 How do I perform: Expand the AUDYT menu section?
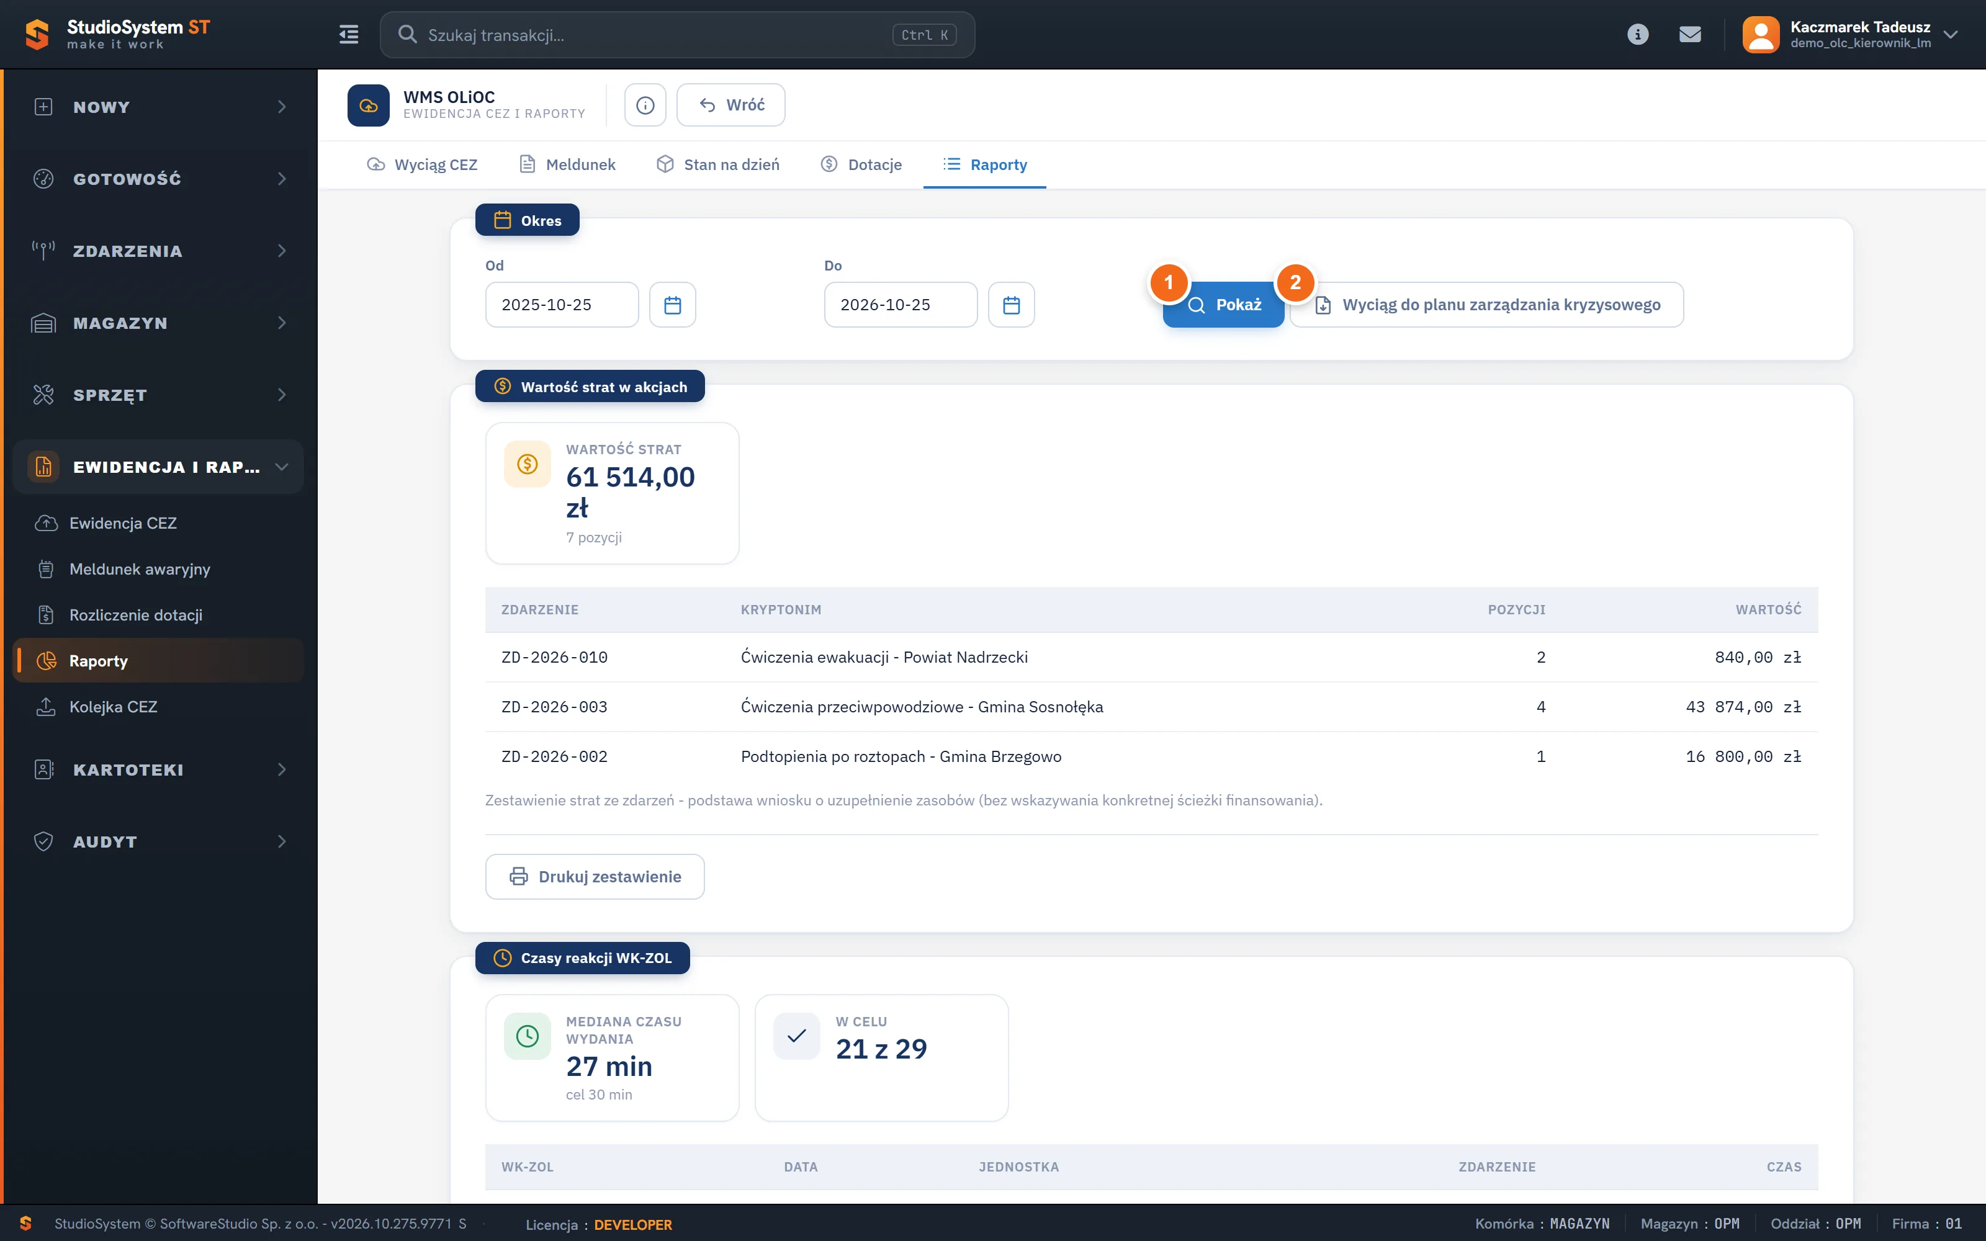tap(158, 842)
